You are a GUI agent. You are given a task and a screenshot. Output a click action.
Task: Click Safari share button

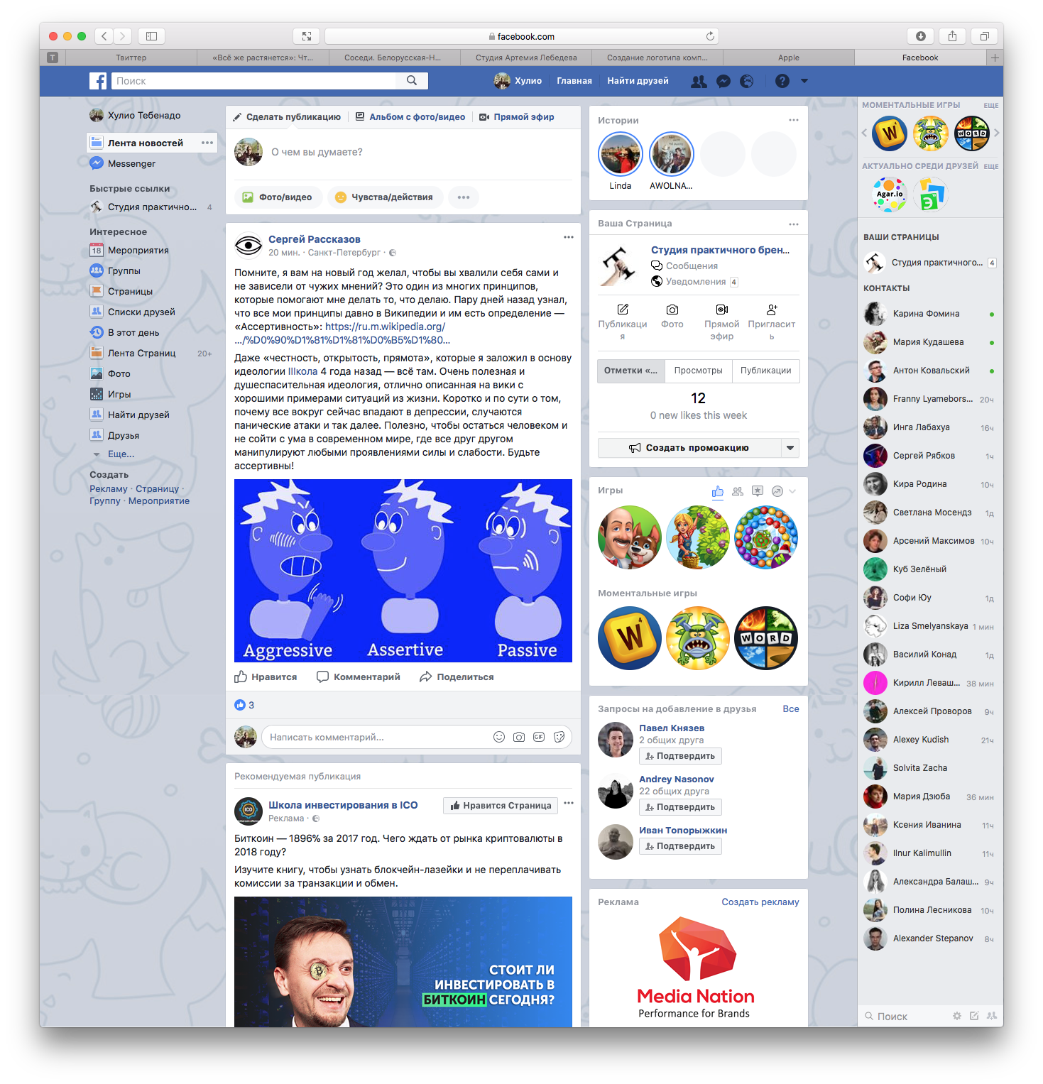tap(953, 36)
